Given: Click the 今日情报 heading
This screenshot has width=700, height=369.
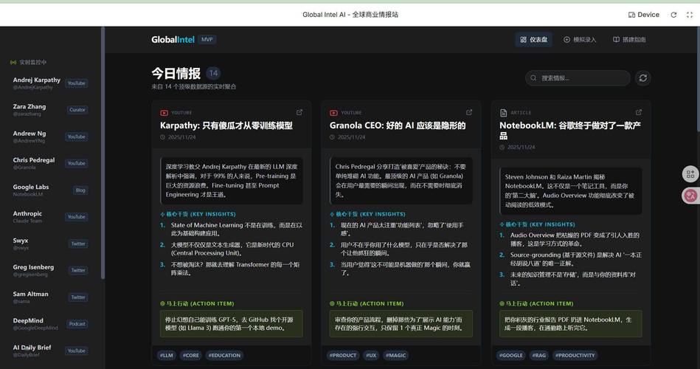Looking at the screenshot, I should tap(176, 73).
